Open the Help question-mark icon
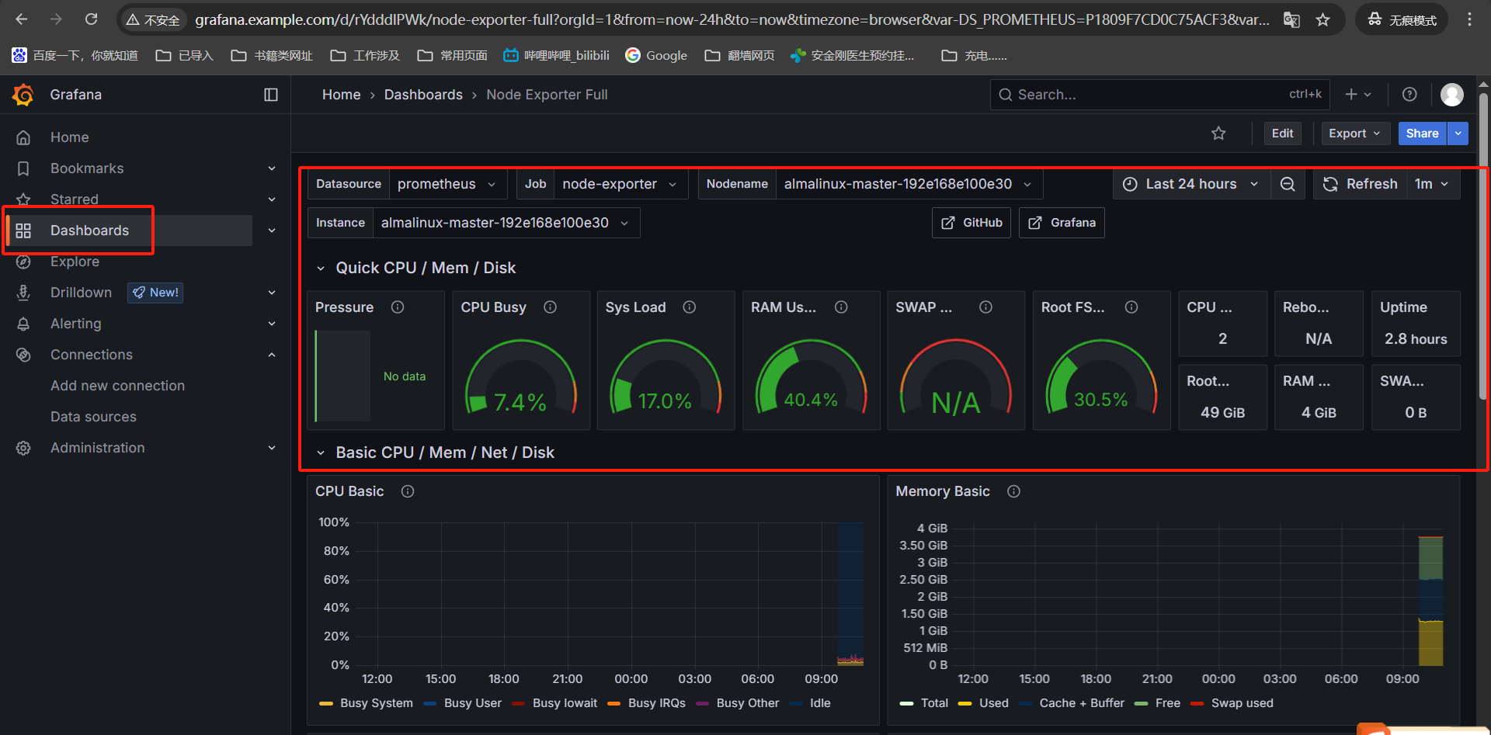1491x735 pixels. tap(1409, 95)
